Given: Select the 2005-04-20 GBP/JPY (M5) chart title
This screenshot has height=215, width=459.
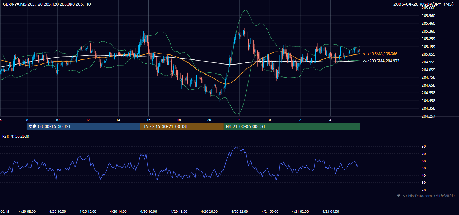Looking at the screenshot, I should pyautogui.click(x=424, y=4).
